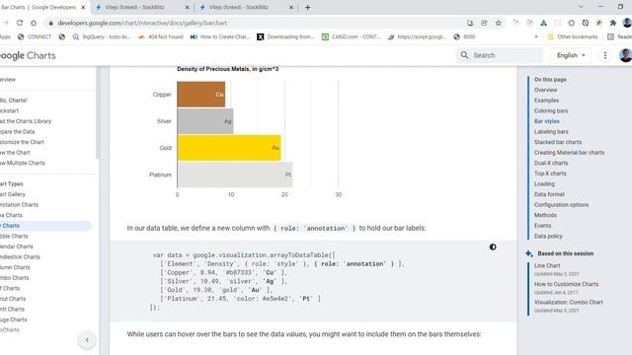Bookmark this page with the star icon
The height and width of the screenshot is (355, 632).
tap(498, 23)
